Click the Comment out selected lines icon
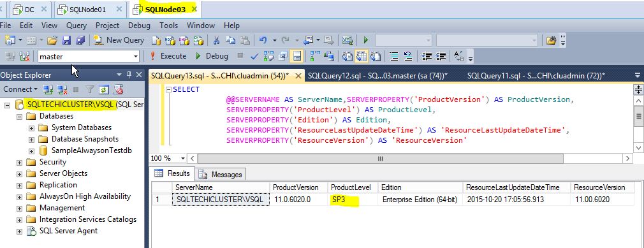The image size is (644, 248). 394,56
